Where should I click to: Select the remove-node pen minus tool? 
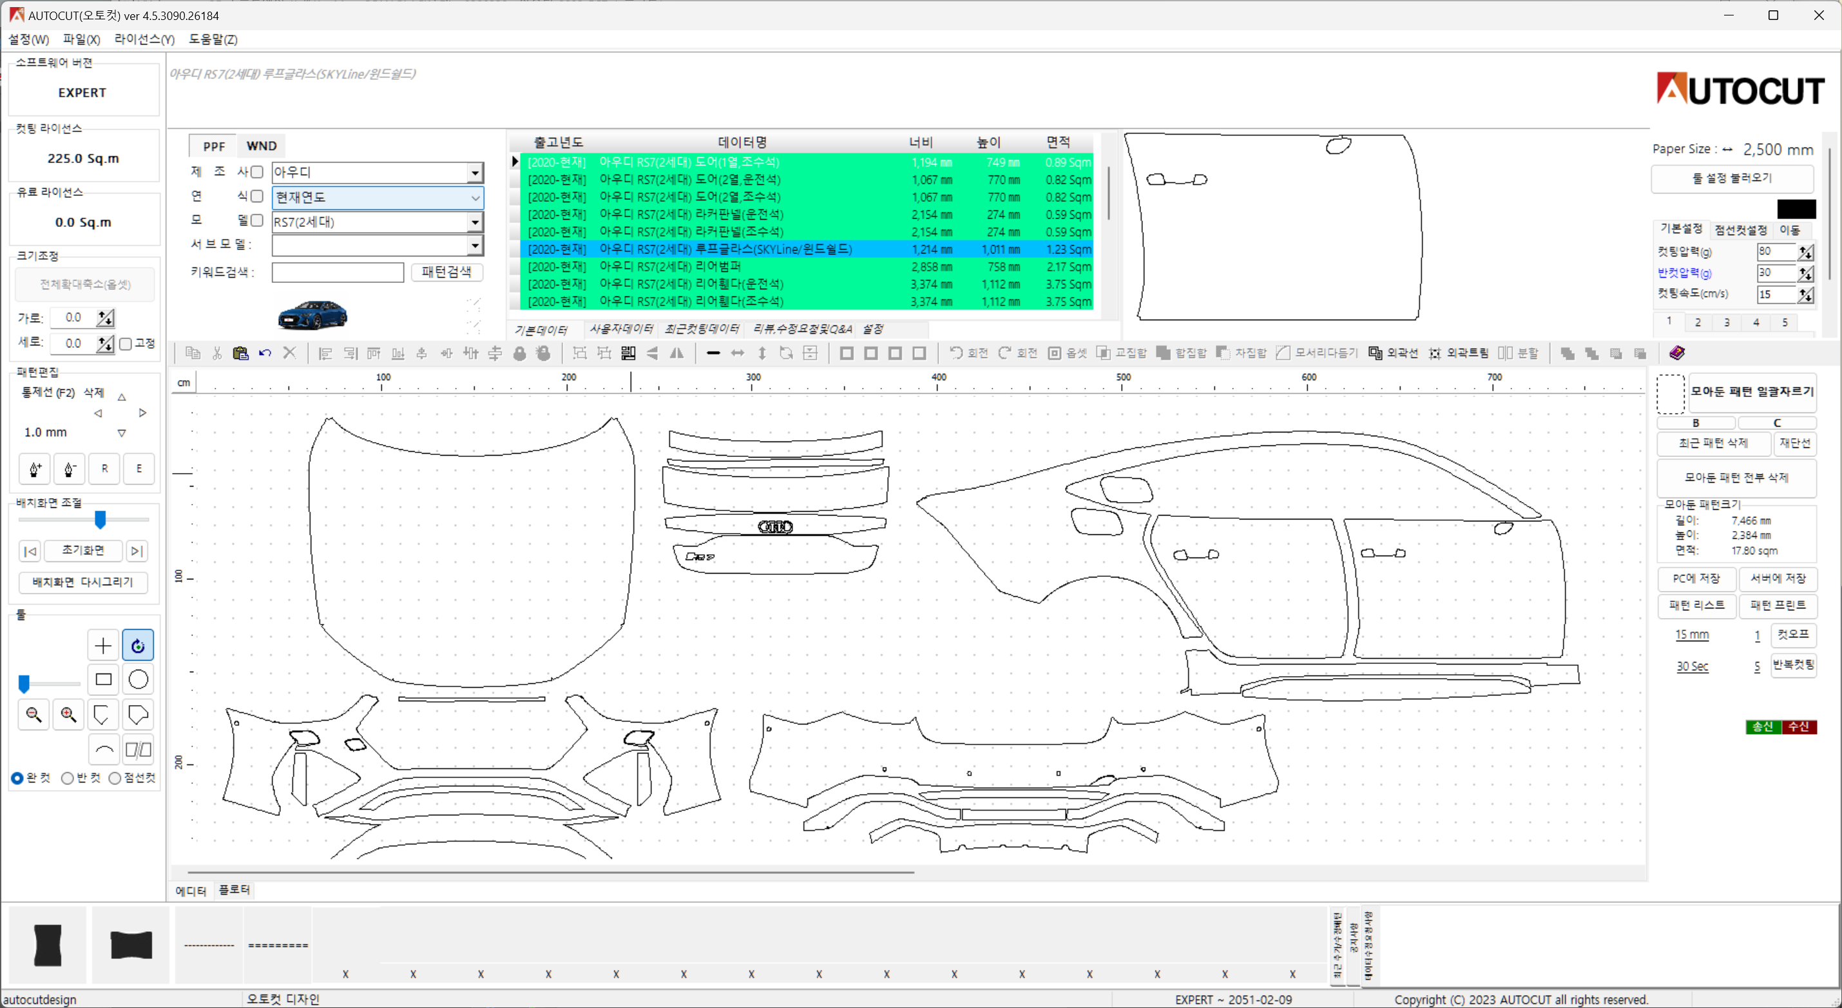pyautogui.click(x=70, y=469)
